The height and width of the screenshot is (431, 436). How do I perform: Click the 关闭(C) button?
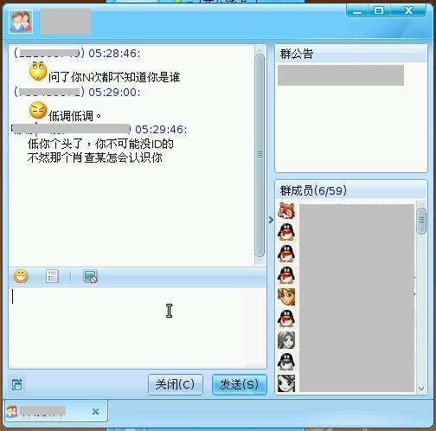(176, 384)
